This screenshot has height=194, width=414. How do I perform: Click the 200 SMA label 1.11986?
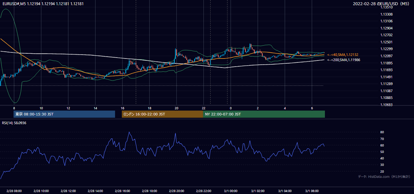(x=344, y=60)
